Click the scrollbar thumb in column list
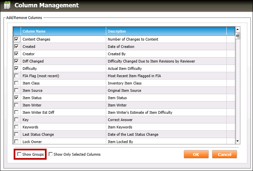 pos(237,36)
